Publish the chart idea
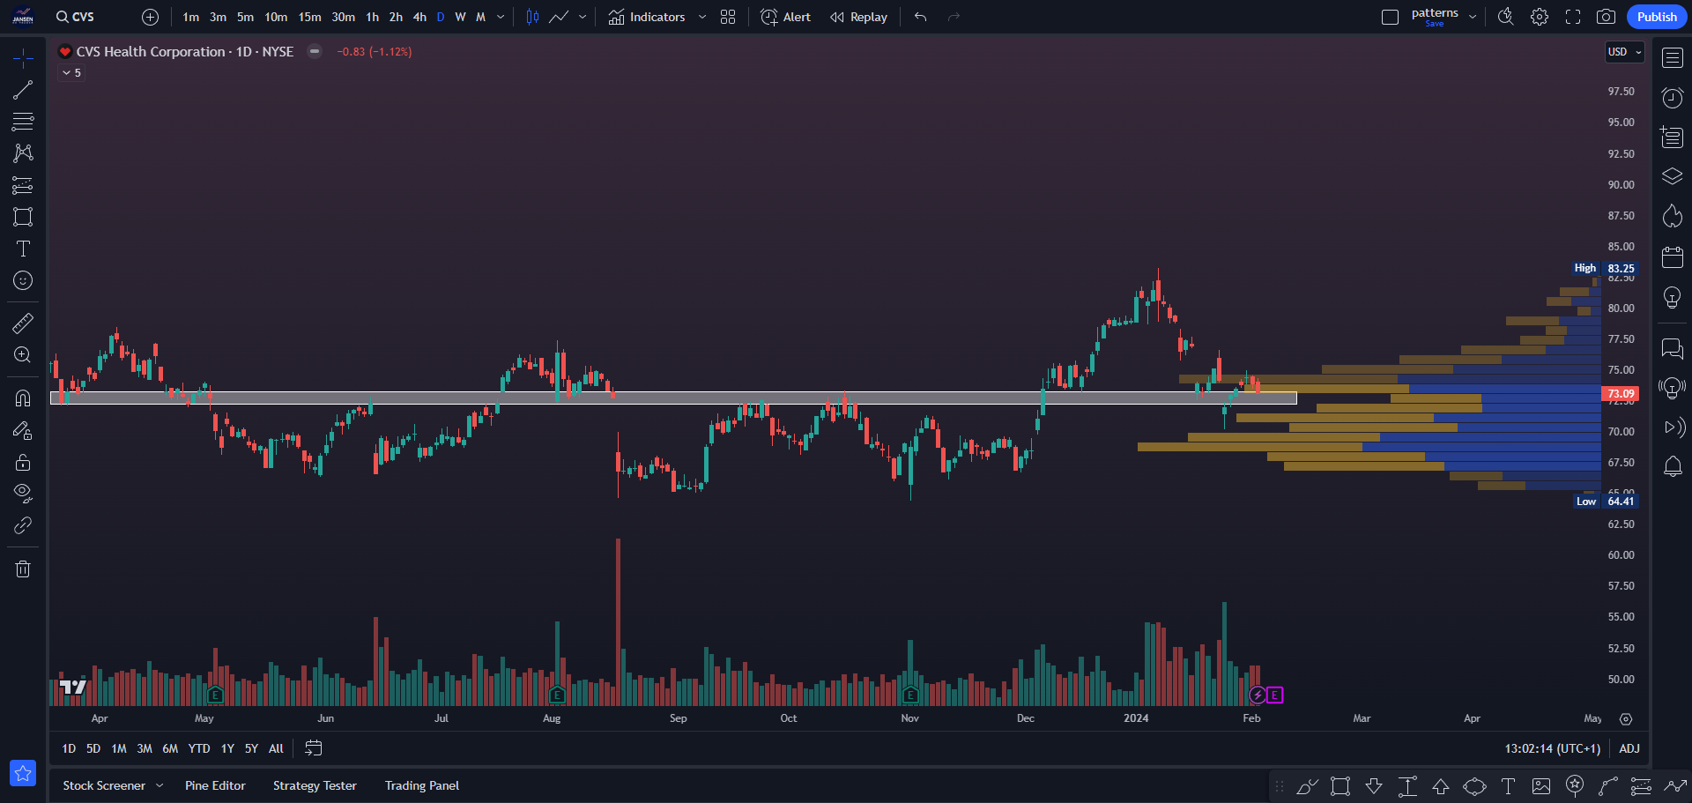Screen dimensions: 1692x803 coord(1657,17)
